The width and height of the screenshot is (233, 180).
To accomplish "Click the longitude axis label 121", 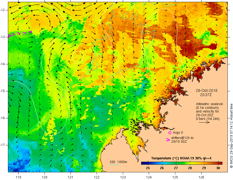I will click(x=71, y=177).
